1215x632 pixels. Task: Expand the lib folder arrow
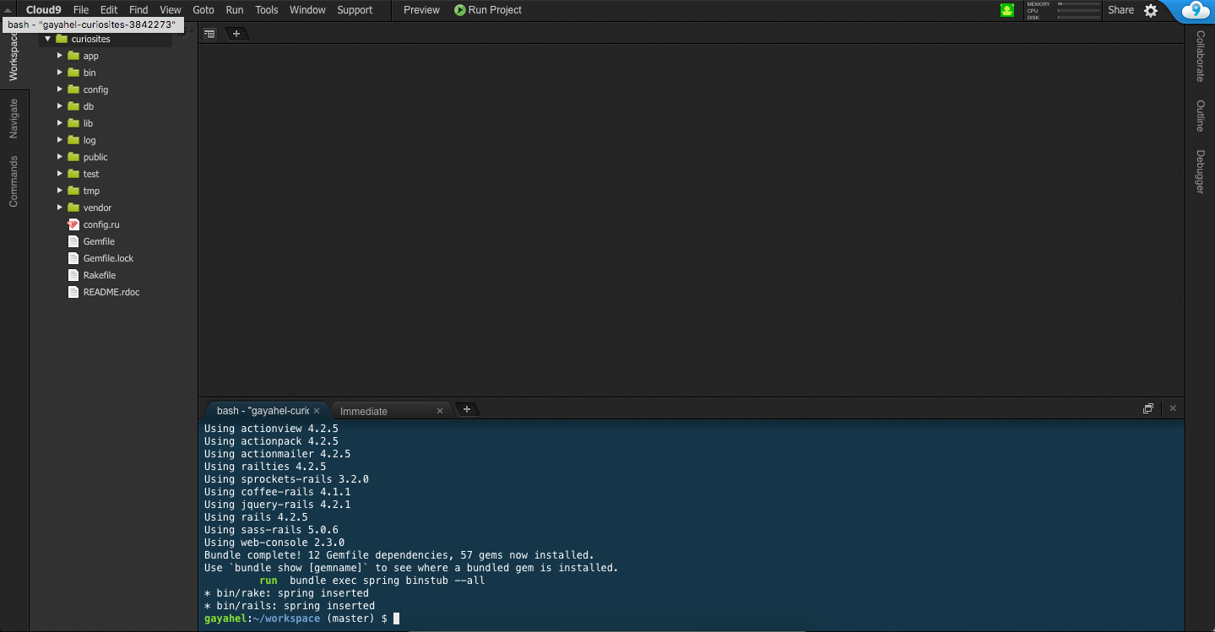tap(60, 123)
